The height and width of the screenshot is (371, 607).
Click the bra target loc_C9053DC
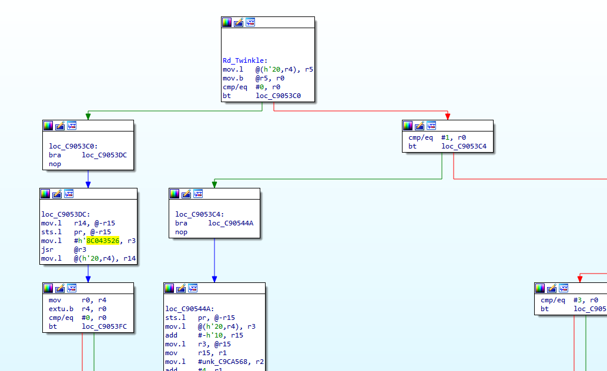[104, 155]
